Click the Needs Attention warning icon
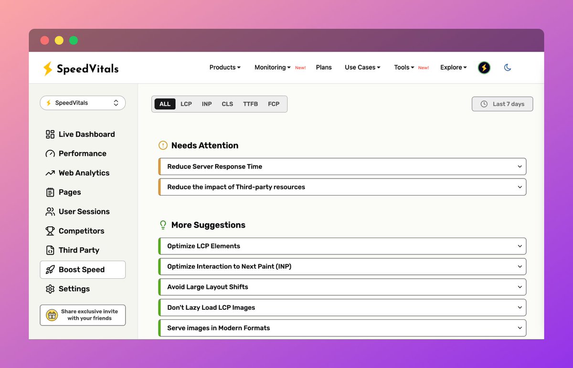The width and height of the screenshot is (573, 368). point(163,146)
